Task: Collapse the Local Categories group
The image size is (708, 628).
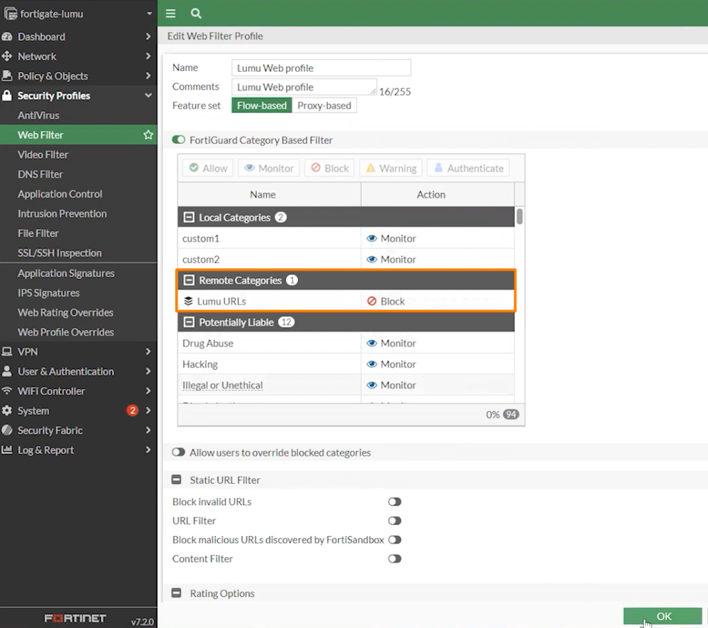Action: point(188,218)
